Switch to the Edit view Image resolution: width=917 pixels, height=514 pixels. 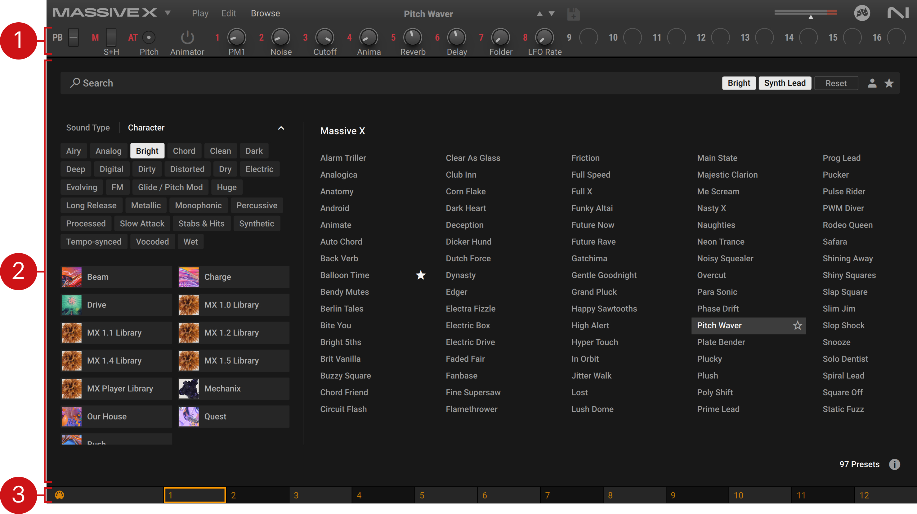click(228, 13)
